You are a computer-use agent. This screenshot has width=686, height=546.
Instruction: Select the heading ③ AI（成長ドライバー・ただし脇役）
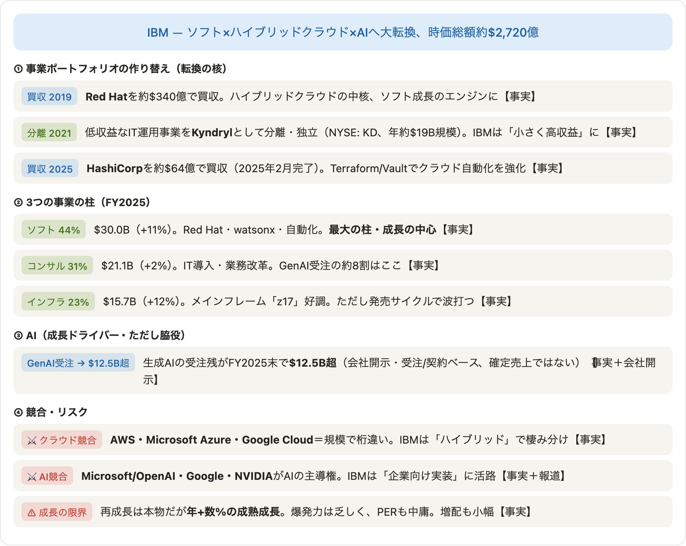(100, 335)
